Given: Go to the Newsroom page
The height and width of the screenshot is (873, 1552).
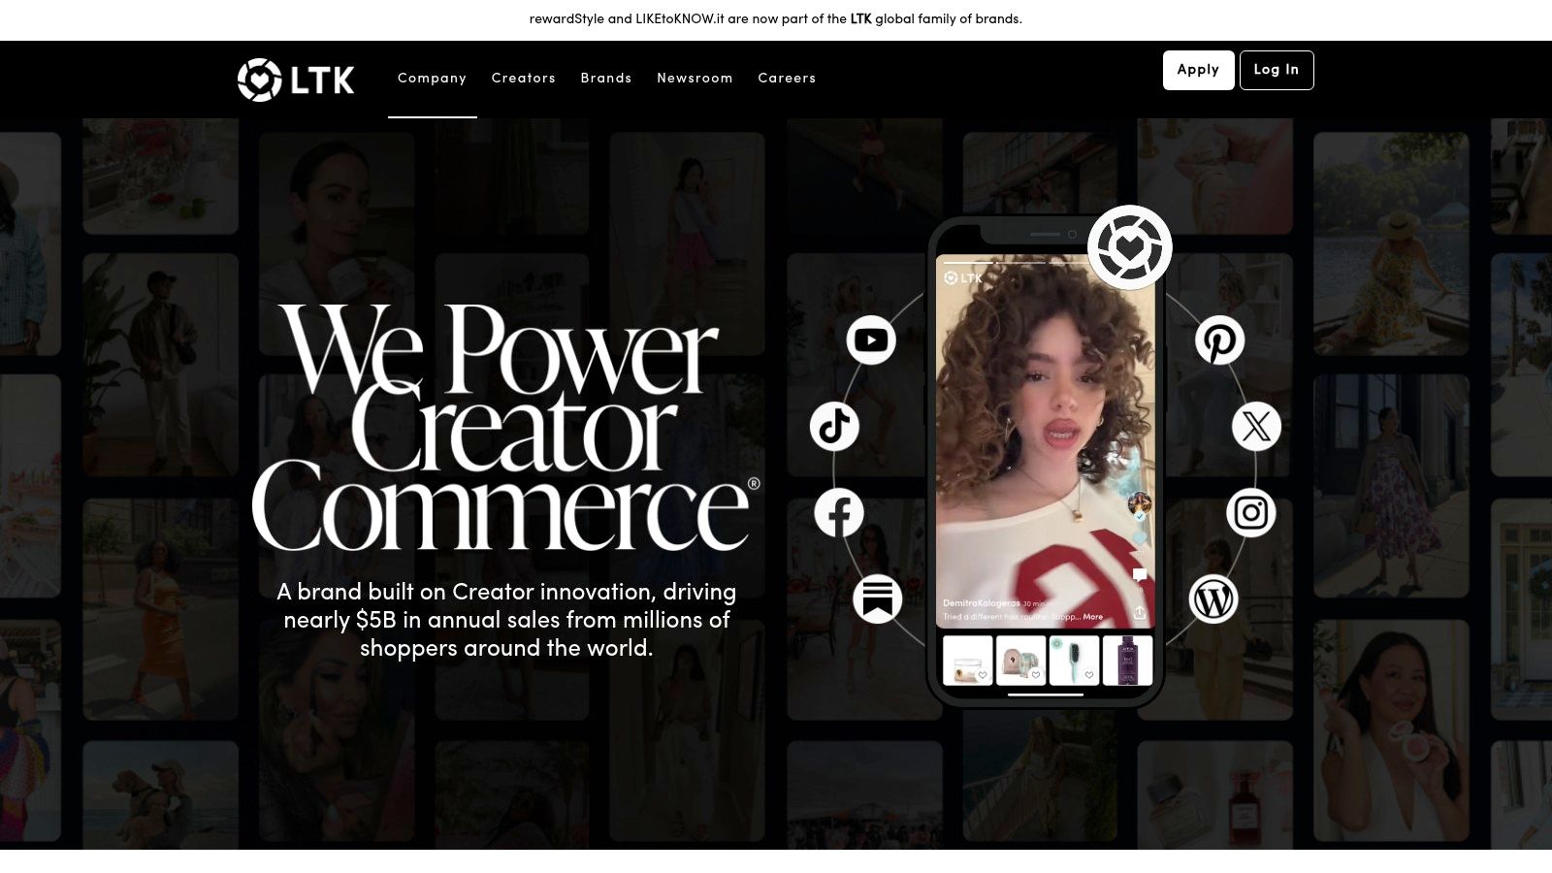Looking at the screenshot, I should click(x=695, y=79).
